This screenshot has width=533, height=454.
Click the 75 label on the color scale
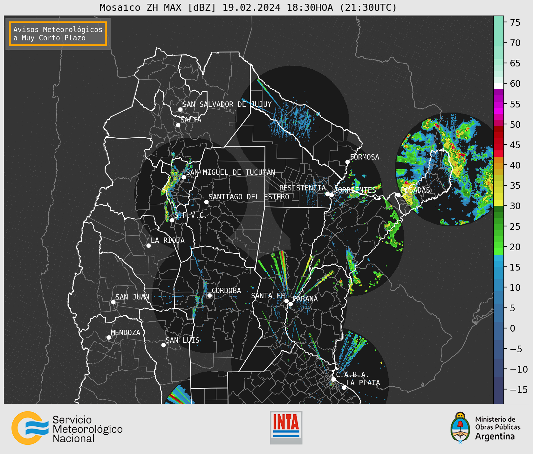[x=515, y=23]
